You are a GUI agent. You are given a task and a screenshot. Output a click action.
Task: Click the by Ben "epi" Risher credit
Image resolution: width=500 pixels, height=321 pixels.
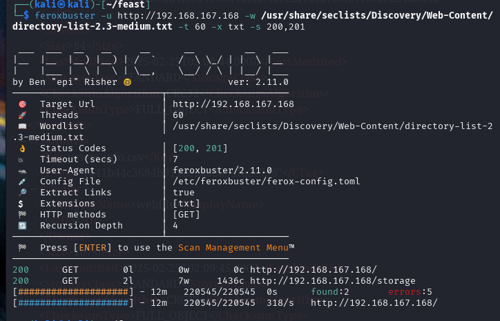coord(65,82)
